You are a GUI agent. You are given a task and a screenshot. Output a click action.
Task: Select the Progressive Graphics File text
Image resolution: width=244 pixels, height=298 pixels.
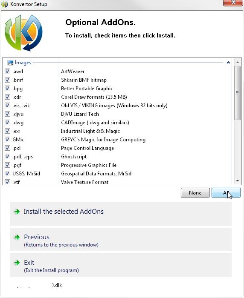(x=89, y=165)
